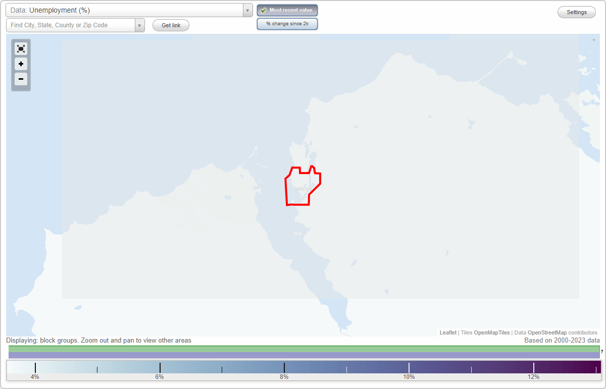Click the Seldovia place label on map

coord(303,189)
